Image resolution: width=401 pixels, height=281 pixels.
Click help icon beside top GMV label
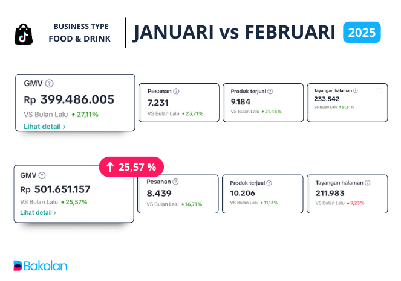tap(50, 84)
